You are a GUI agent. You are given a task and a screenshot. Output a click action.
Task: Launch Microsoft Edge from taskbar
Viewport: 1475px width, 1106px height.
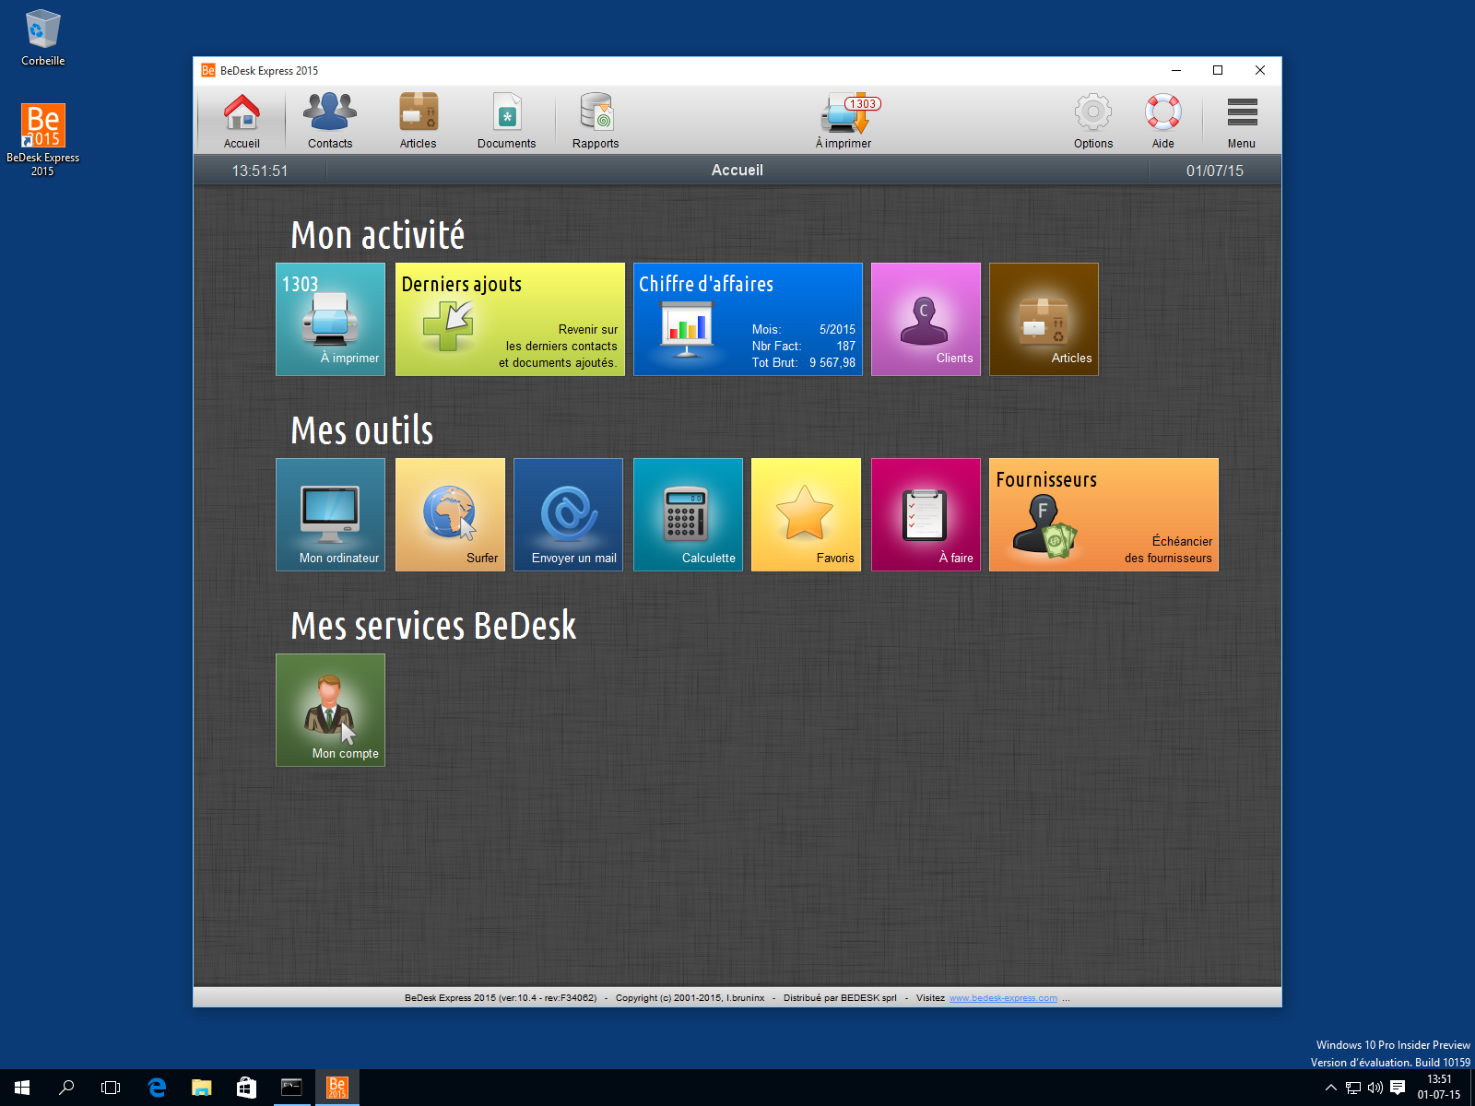[157, 1088]
